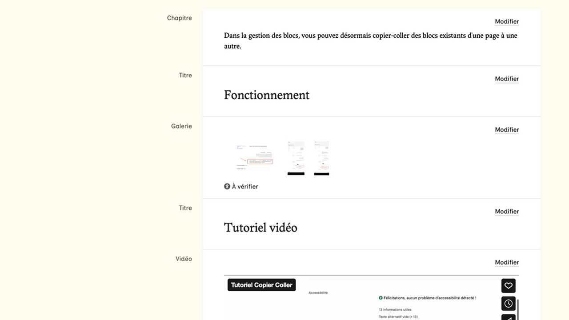Click the clock Watch Later icon
Screen dimensions: 569x320
coord(508,304)
